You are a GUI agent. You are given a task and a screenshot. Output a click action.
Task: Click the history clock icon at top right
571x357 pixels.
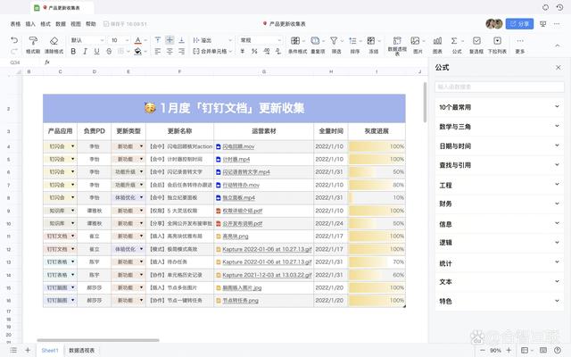click(x=559, y=7)
